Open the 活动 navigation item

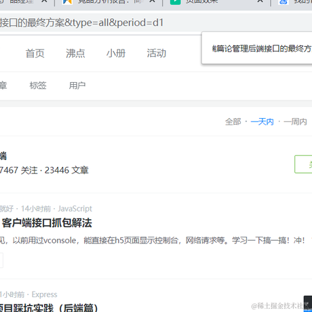[x=157, y=54]
